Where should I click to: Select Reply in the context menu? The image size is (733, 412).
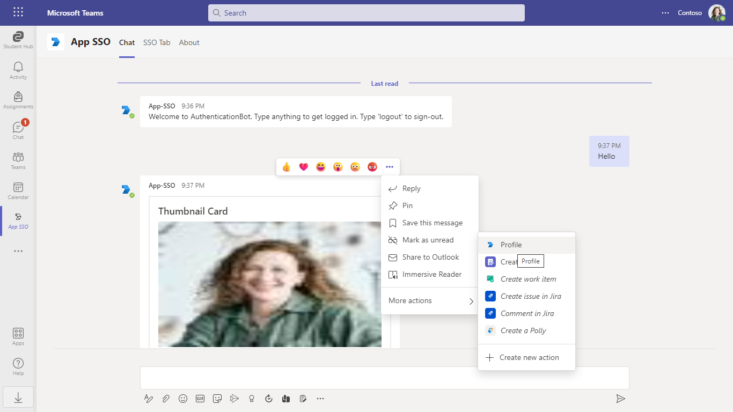[430, 188]
